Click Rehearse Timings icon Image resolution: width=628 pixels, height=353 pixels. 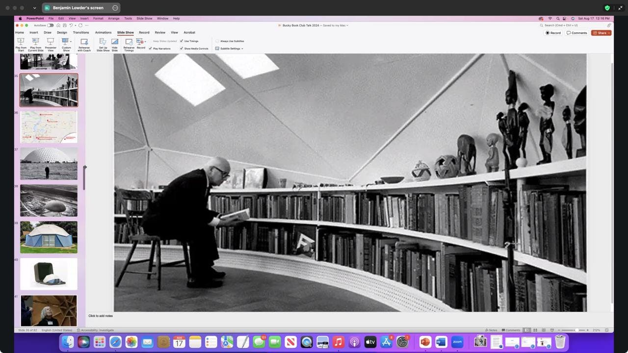tap(129, 42)
